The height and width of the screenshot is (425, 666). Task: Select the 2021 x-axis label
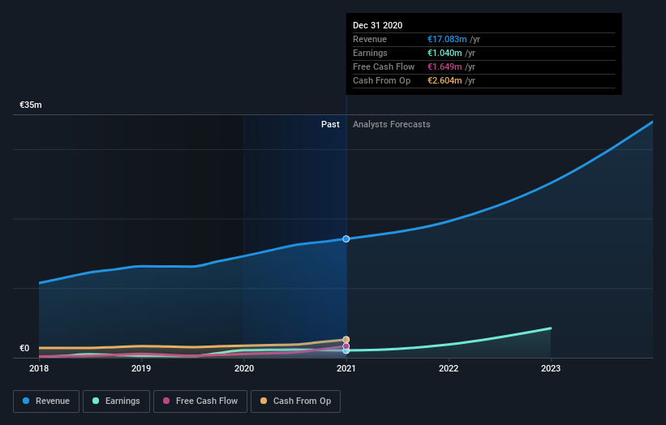click(x=346, y=368)
